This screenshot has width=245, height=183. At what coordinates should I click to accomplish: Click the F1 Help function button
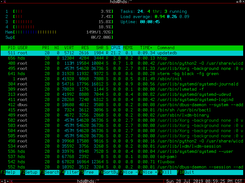(10, 172)
